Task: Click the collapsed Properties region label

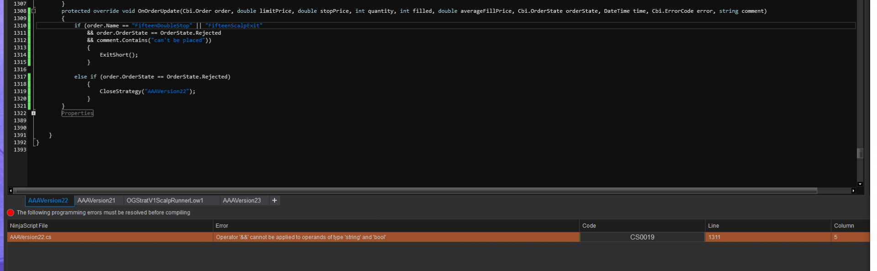Action: [x=78, y=113]
